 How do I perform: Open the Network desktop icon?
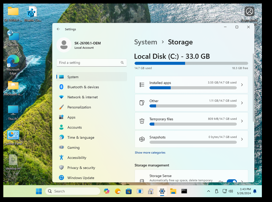tap(13, 38)
